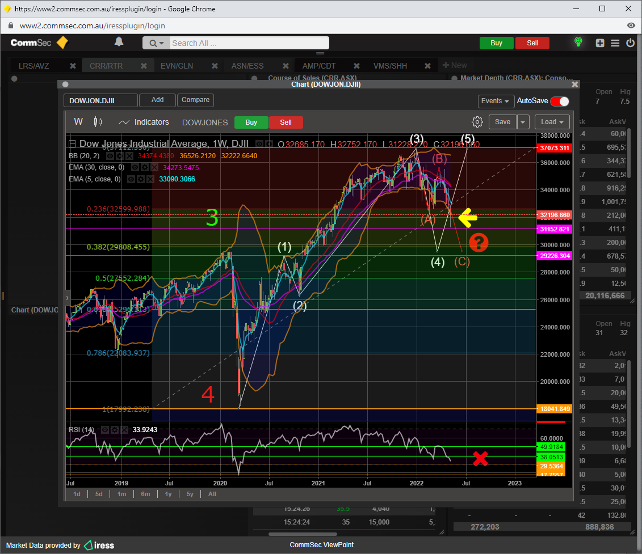Open the Load dropdown
Viewport: 642px width, 554px height.
[552, 122]
